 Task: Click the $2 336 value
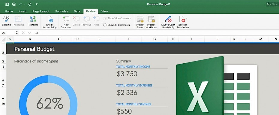127,92
